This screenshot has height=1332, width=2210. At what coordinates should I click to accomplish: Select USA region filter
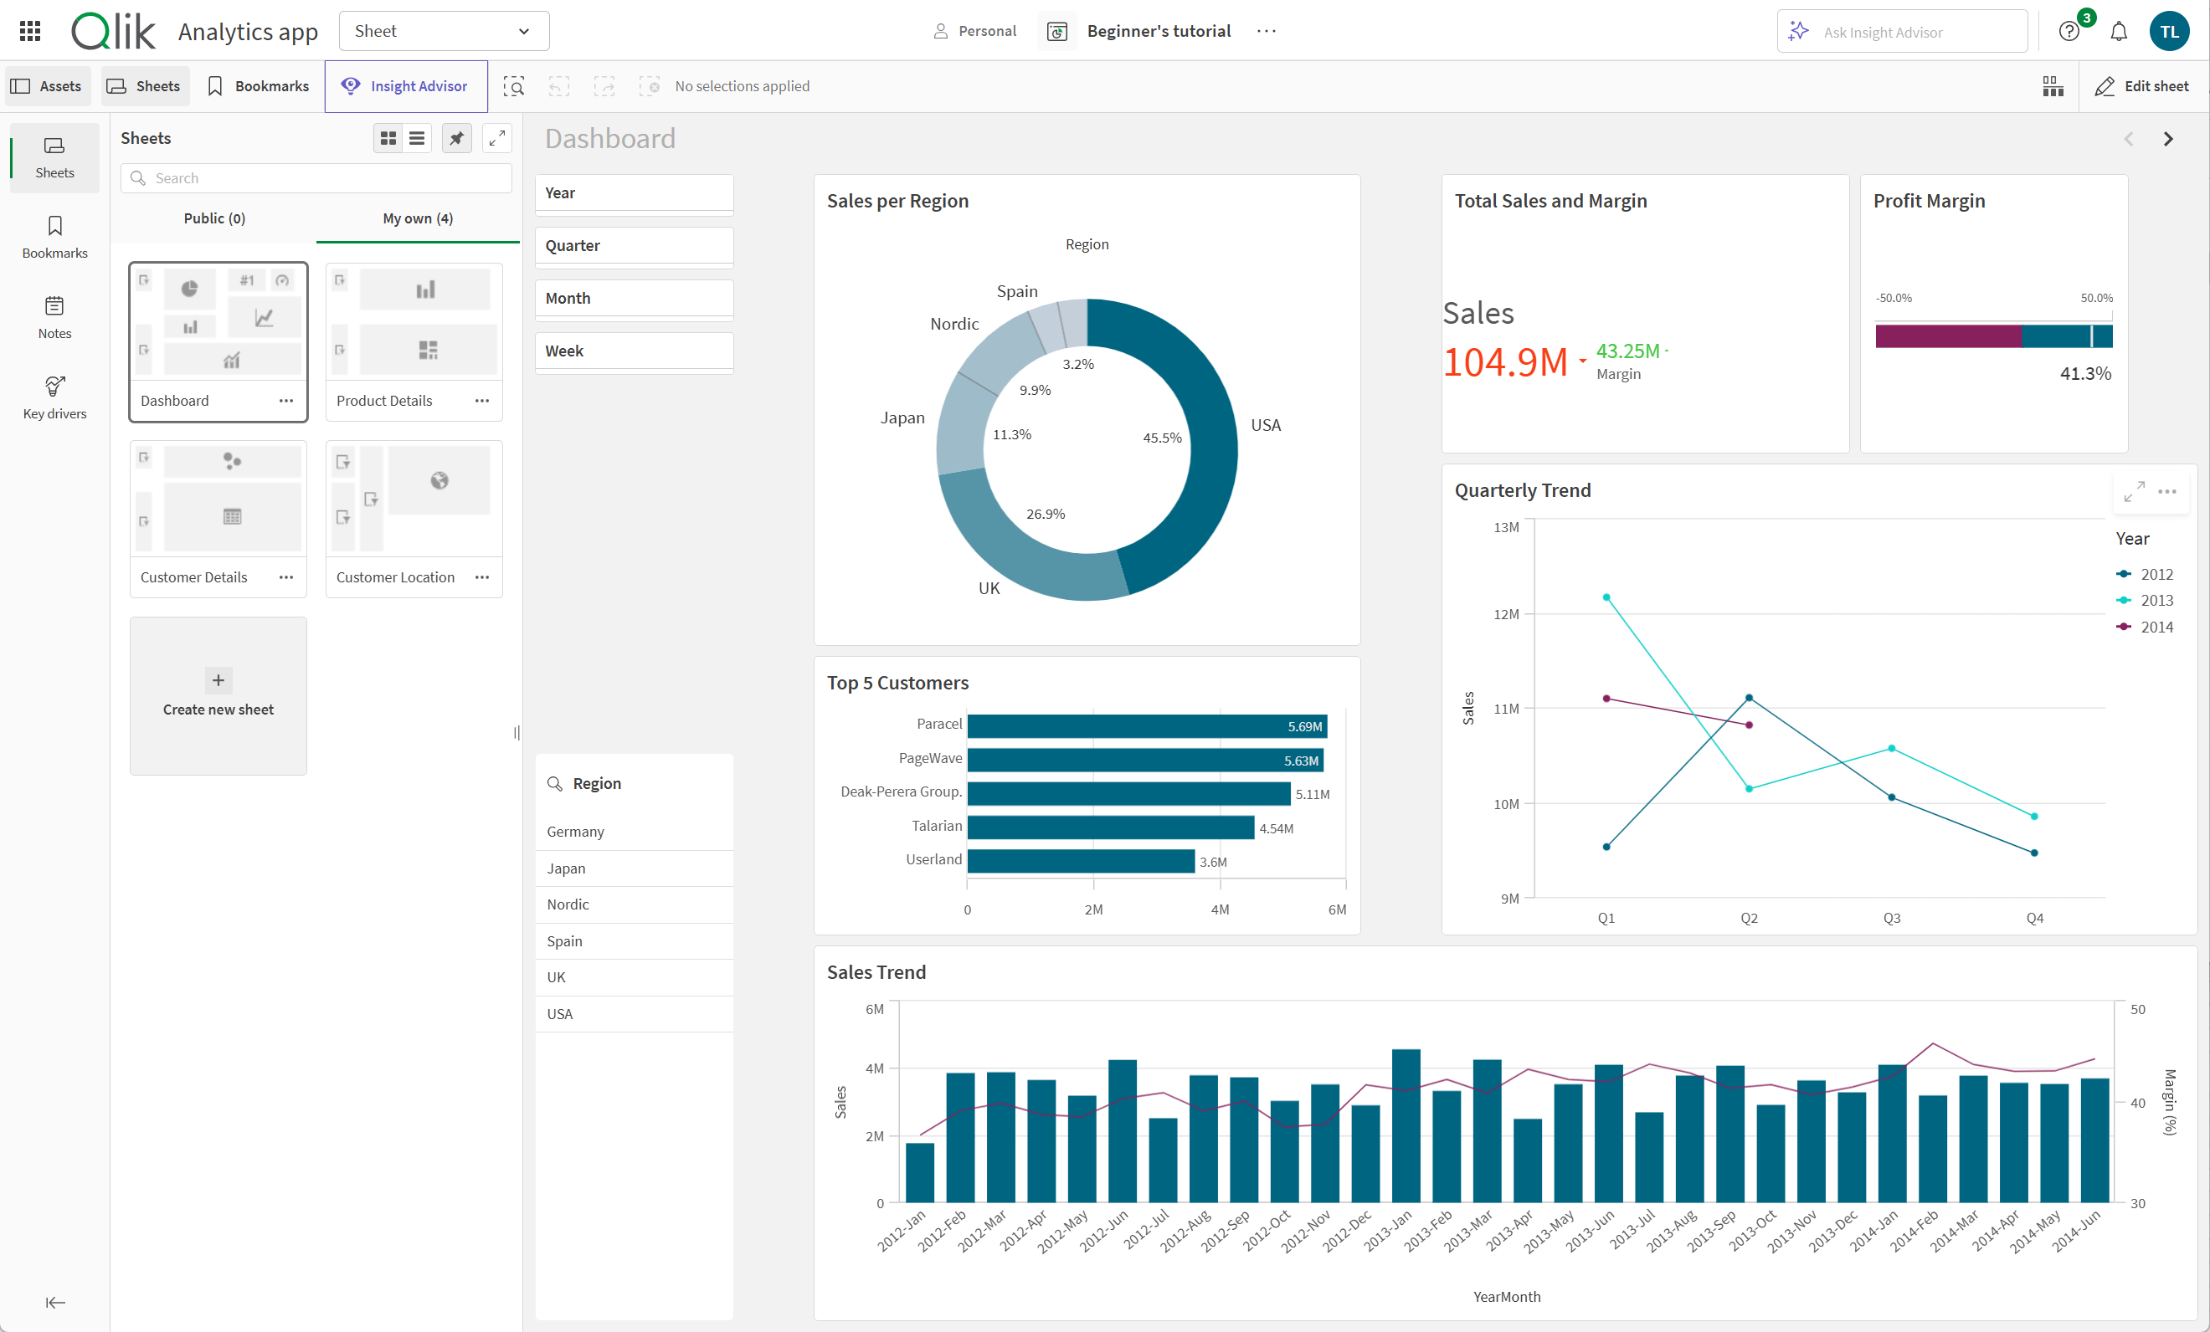coord(560,1012)
